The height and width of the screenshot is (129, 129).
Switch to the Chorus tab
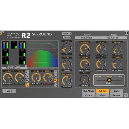click(x=89, y=95)
